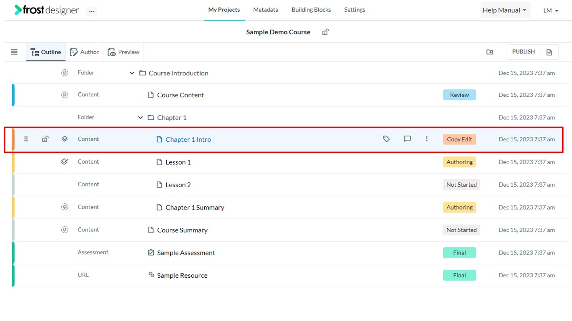Select the Sample Resource item

tap(182, 276)
